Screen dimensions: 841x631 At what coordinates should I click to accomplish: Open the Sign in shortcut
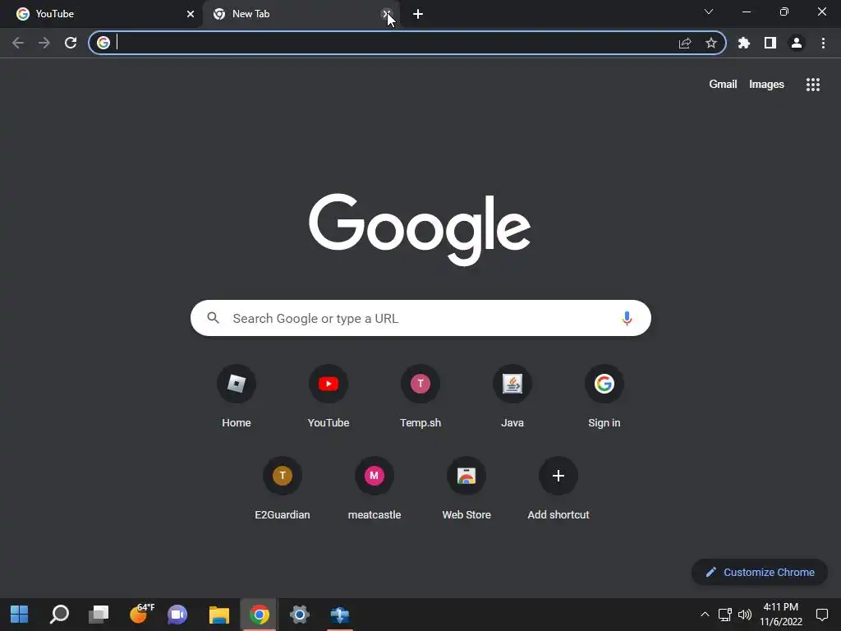click(604, 397)
